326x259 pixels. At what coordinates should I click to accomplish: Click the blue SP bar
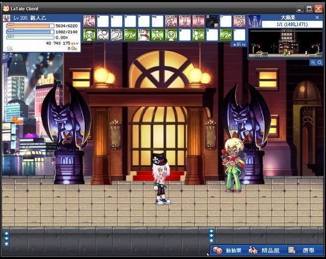tap(30, 32)
